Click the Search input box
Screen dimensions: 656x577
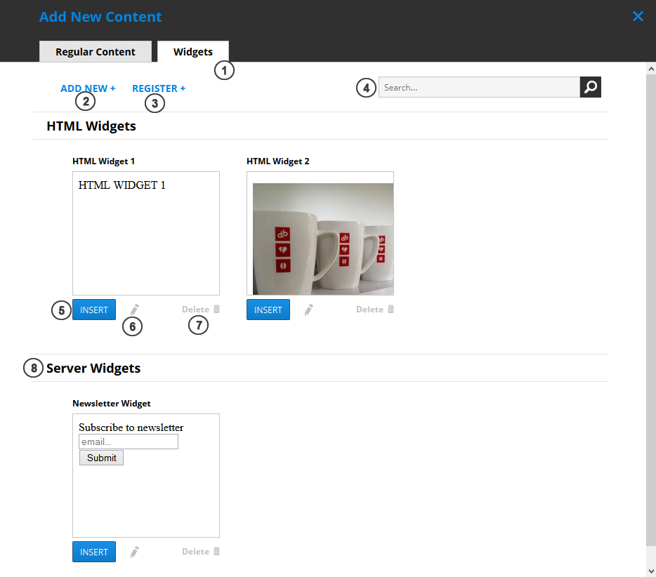(x=479, y=87)
